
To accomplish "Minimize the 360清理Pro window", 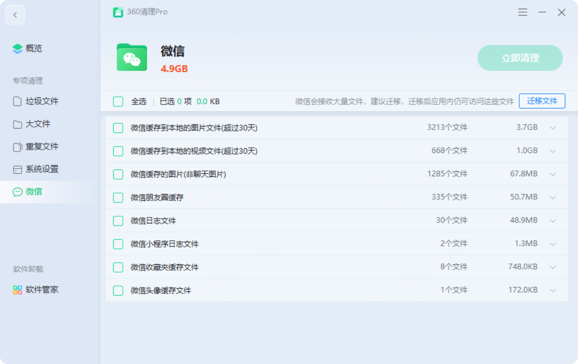I will click(x=542, y=13).
